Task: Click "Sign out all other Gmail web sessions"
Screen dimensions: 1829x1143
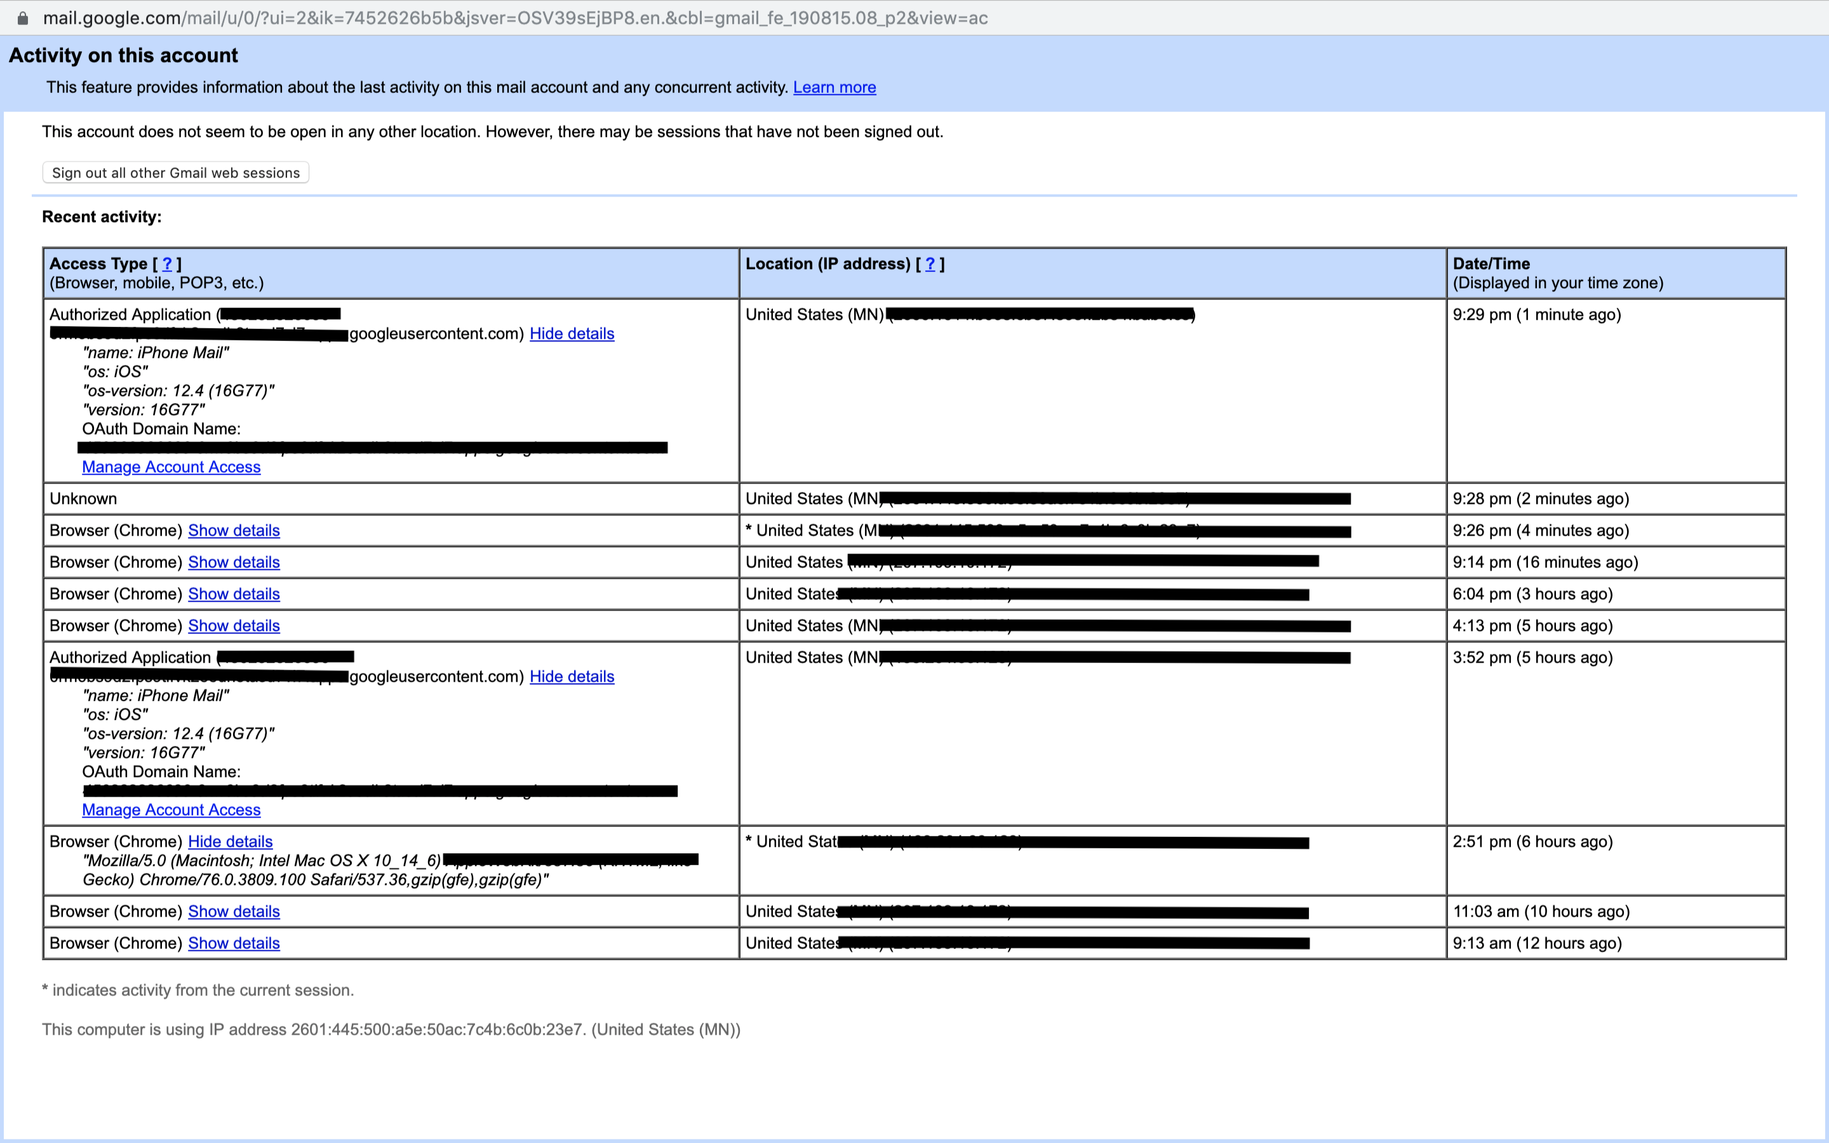Action: click(175, 172)
